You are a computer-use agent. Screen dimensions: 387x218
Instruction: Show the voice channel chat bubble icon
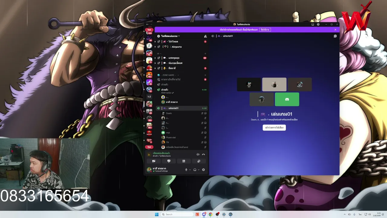335,36
